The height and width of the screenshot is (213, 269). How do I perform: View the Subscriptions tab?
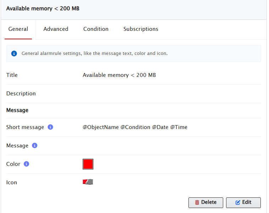point(141,29)
